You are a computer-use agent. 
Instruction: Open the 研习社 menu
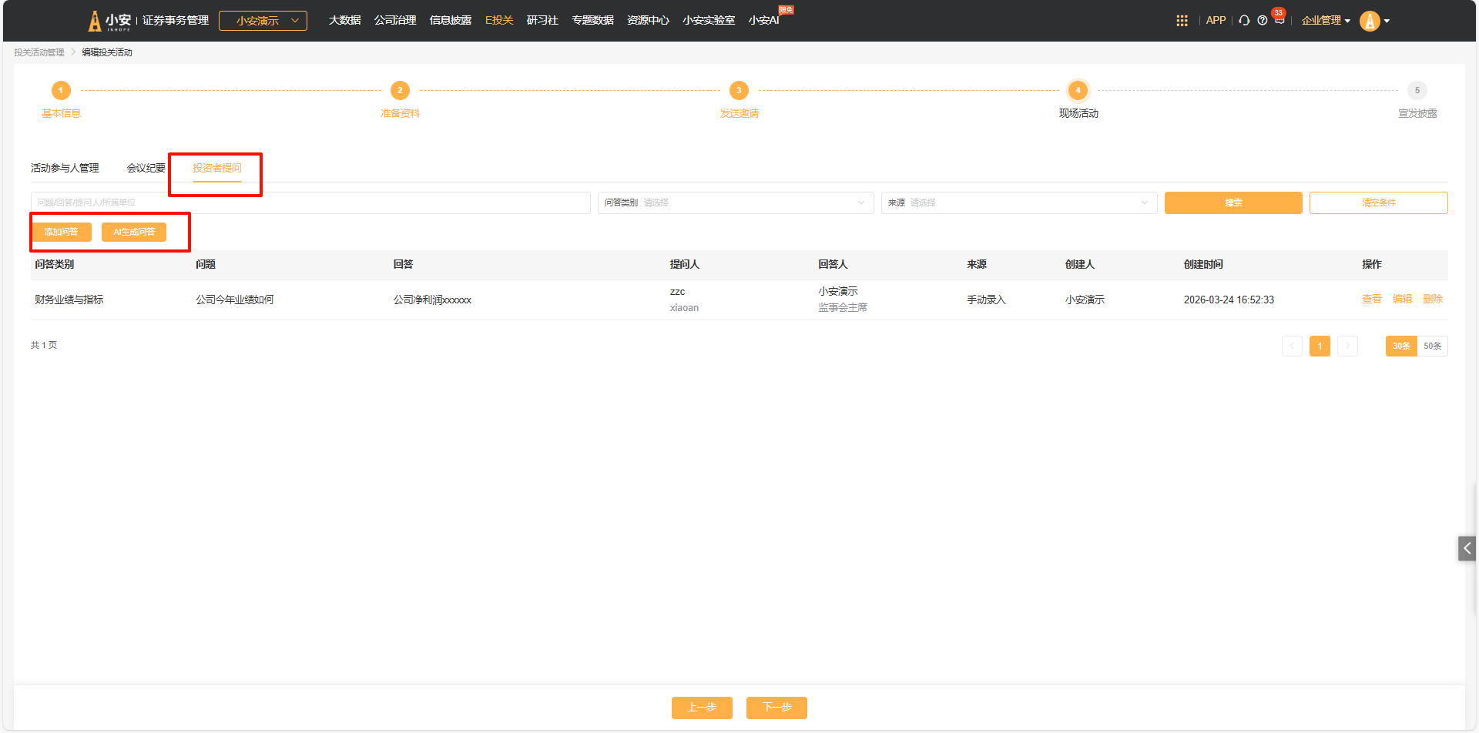(542, 21)
